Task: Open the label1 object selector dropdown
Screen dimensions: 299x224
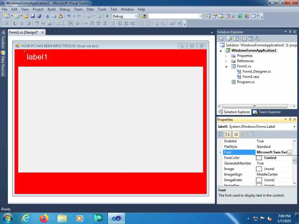Action: tap(294, 127)
